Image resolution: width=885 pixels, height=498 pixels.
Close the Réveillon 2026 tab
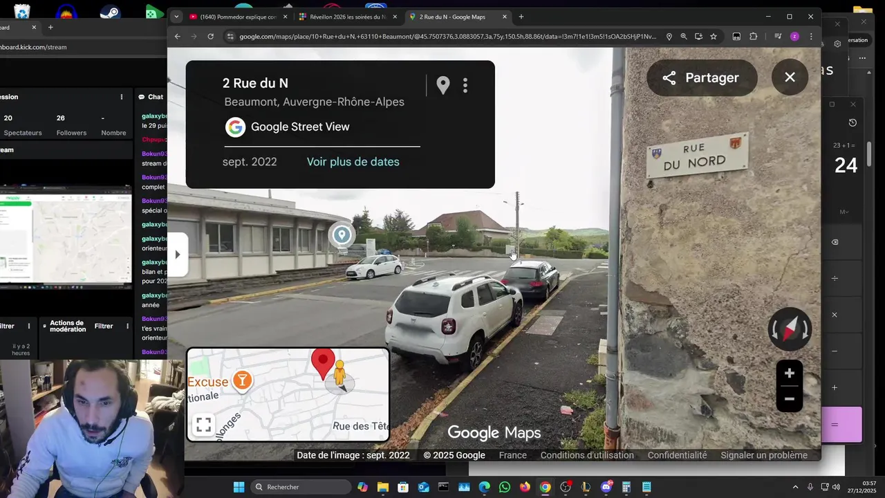click(x=395, y=17)
